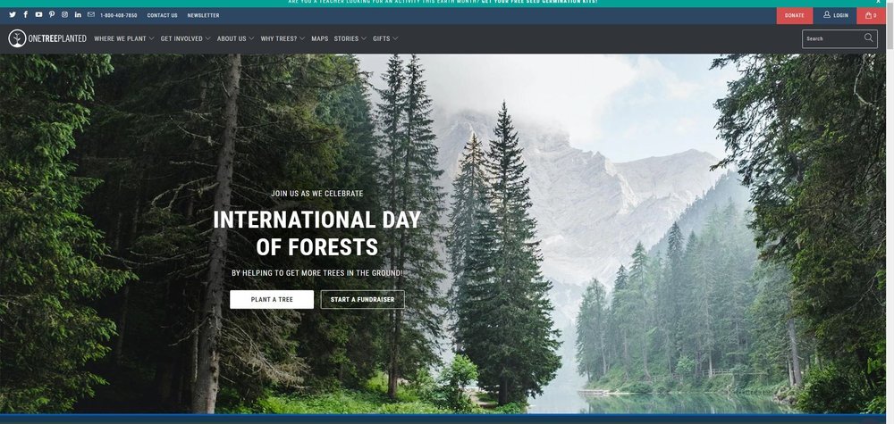Expand the Gifts dropdown menu
The width and height of the screenshot is (894, 424).
385,38
